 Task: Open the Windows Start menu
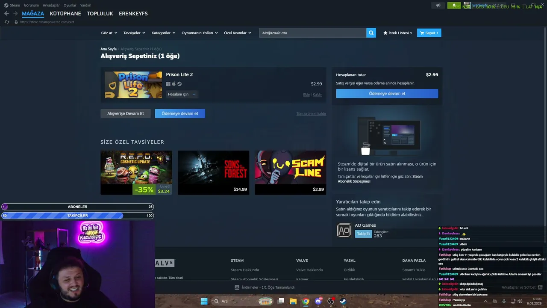tap(204, 301)
